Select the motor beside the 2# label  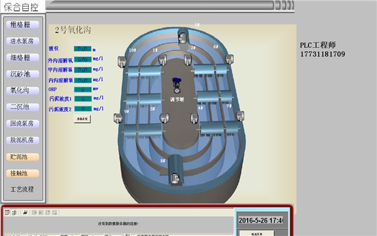[x=188, y=59]
